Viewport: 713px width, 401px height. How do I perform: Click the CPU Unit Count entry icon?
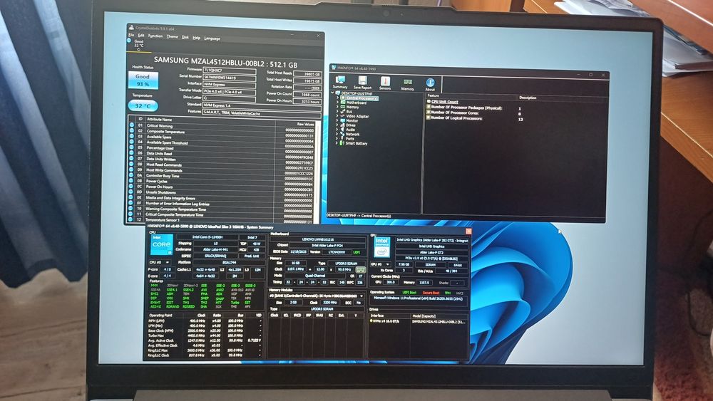429,102
